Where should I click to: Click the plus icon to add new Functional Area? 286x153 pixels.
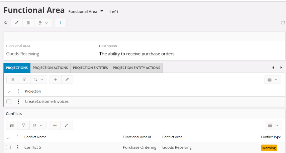point(61,23)
